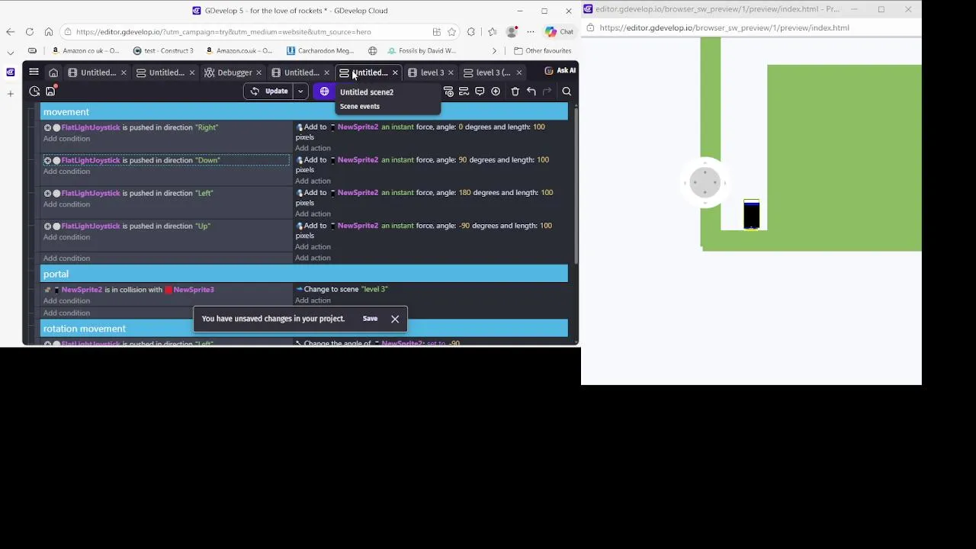Viewport: 976px width, 549px height.
Task: Dismiss the unsaved changes notification
Action: click(x=395, y=319)
